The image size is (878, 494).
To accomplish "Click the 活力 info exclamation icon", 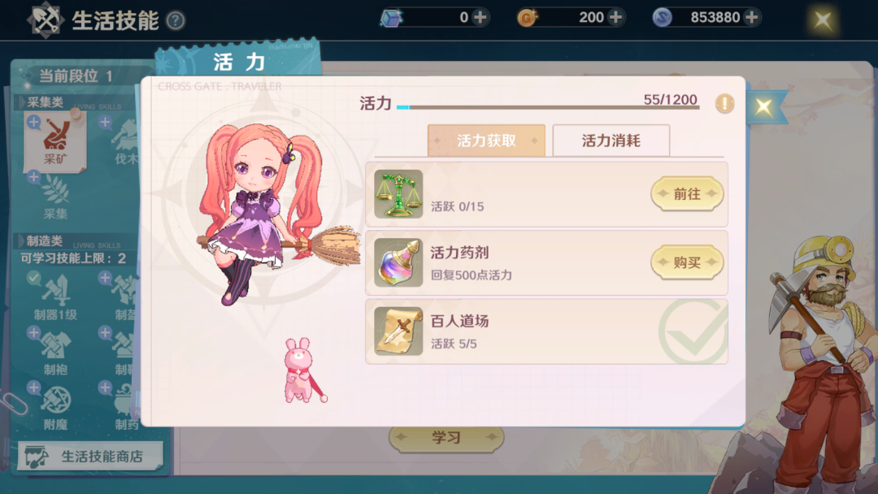I will [724, 103].
